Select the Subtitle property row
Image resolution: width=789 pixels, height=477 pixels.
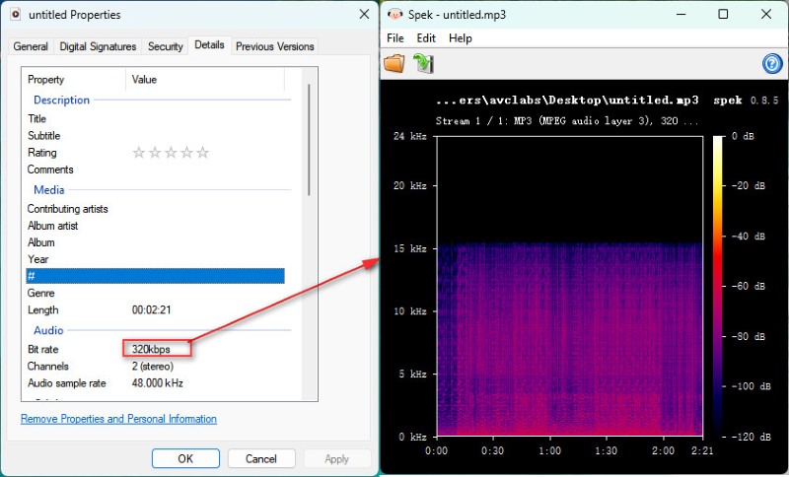[x=155, y=136]
